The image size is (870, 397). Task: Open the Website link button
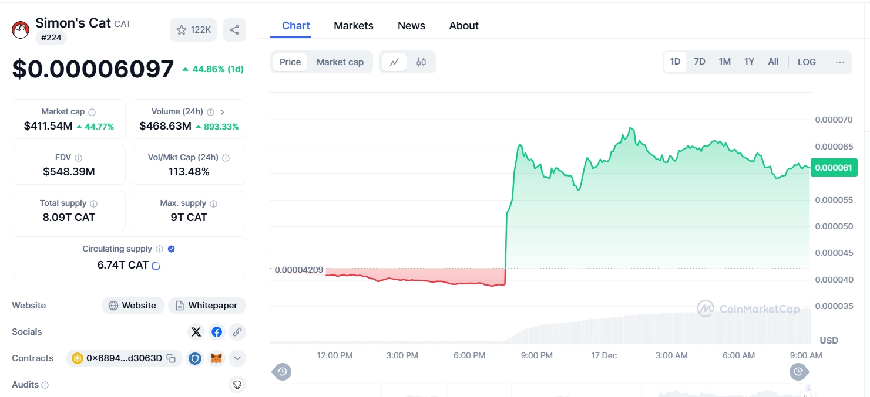(x=133, y=306)
